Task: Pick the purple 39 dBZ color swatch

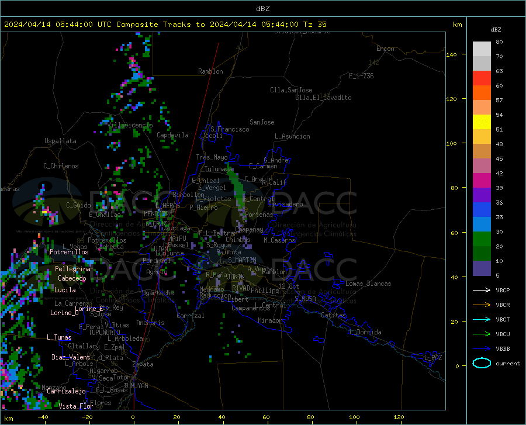Action: click(482, 195)
